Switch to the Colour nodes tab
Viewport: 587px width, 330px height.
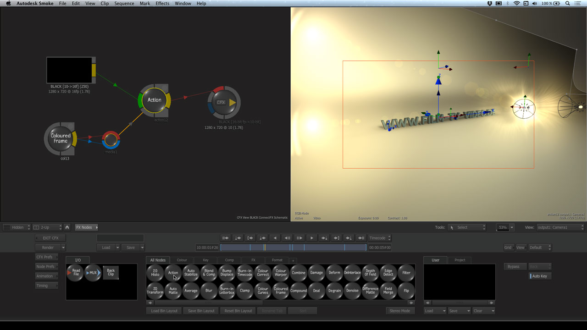tap(182, 260)
